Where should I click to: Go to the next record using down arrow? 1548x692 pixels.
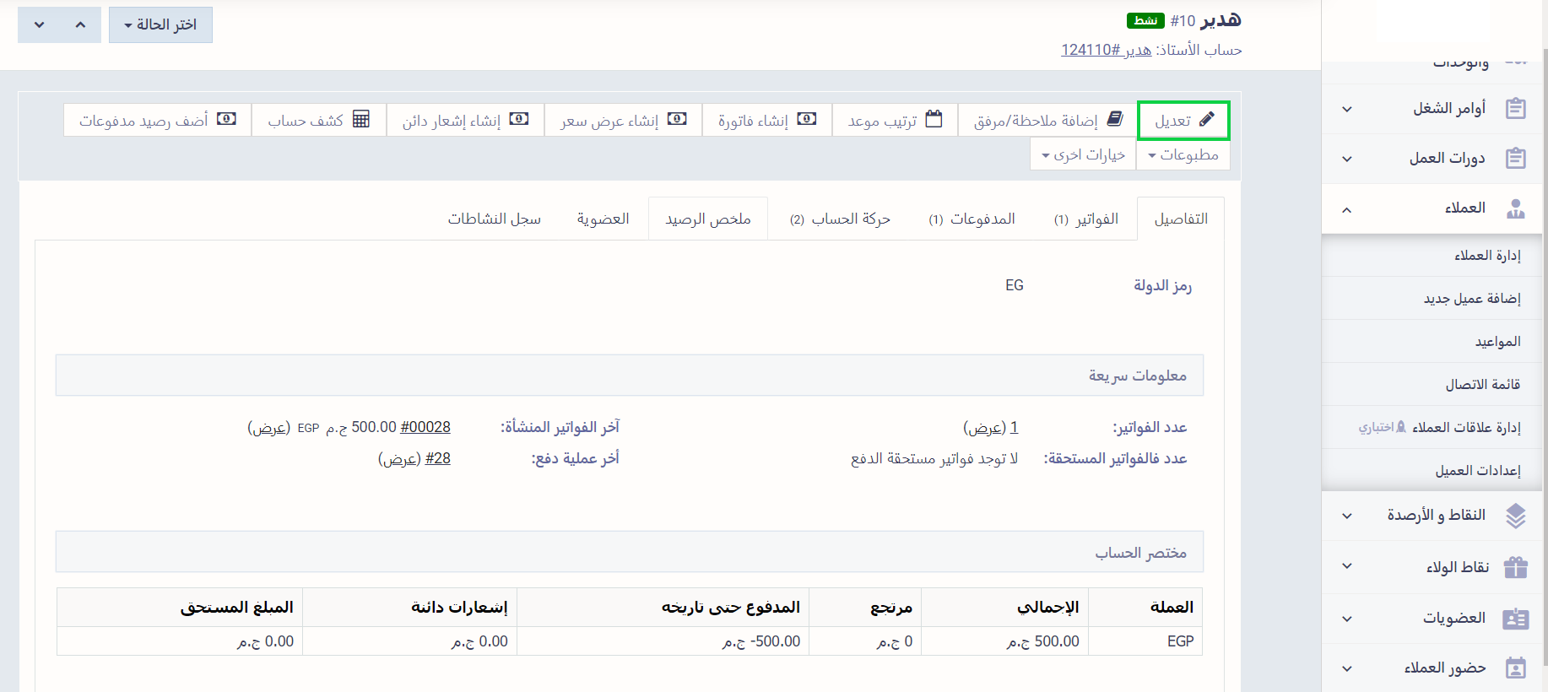coord(39,25)
